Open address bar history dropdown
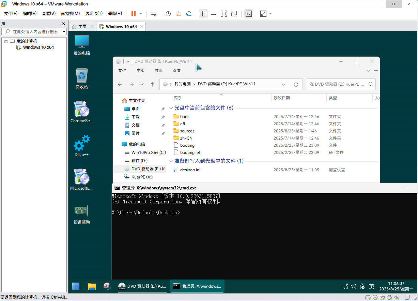 click(x=284, y=84)
